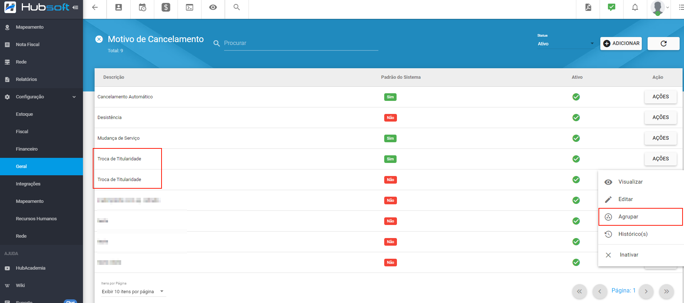
Task: Collapse sidebar via the Hubsoft menu arrow icon
Action: (75, 7)
